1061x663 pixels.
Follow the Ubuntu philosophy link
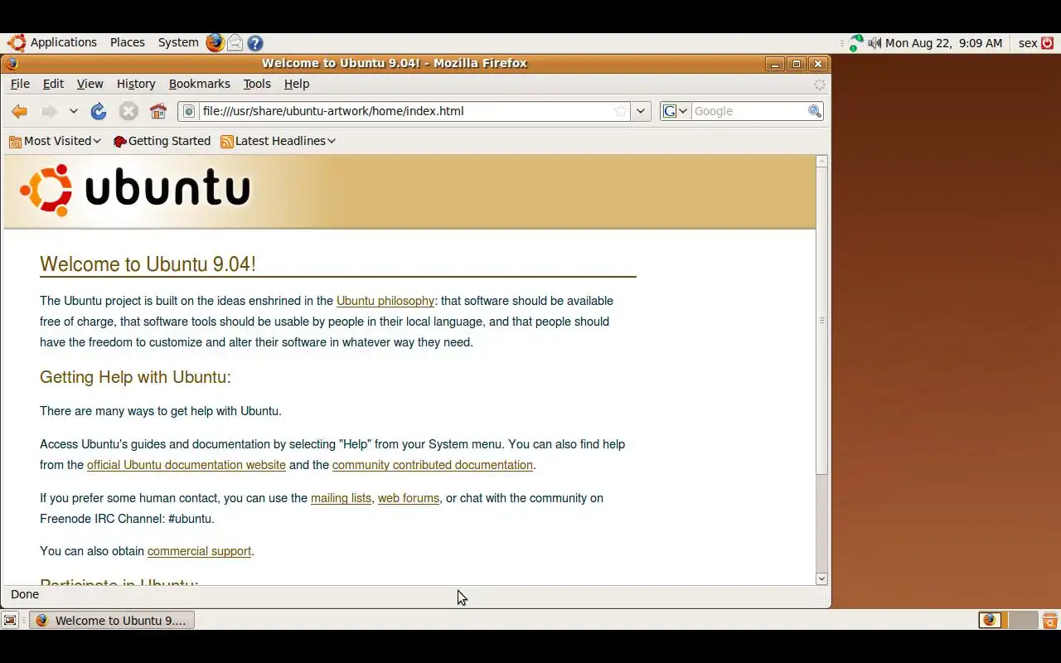point(385,301)
